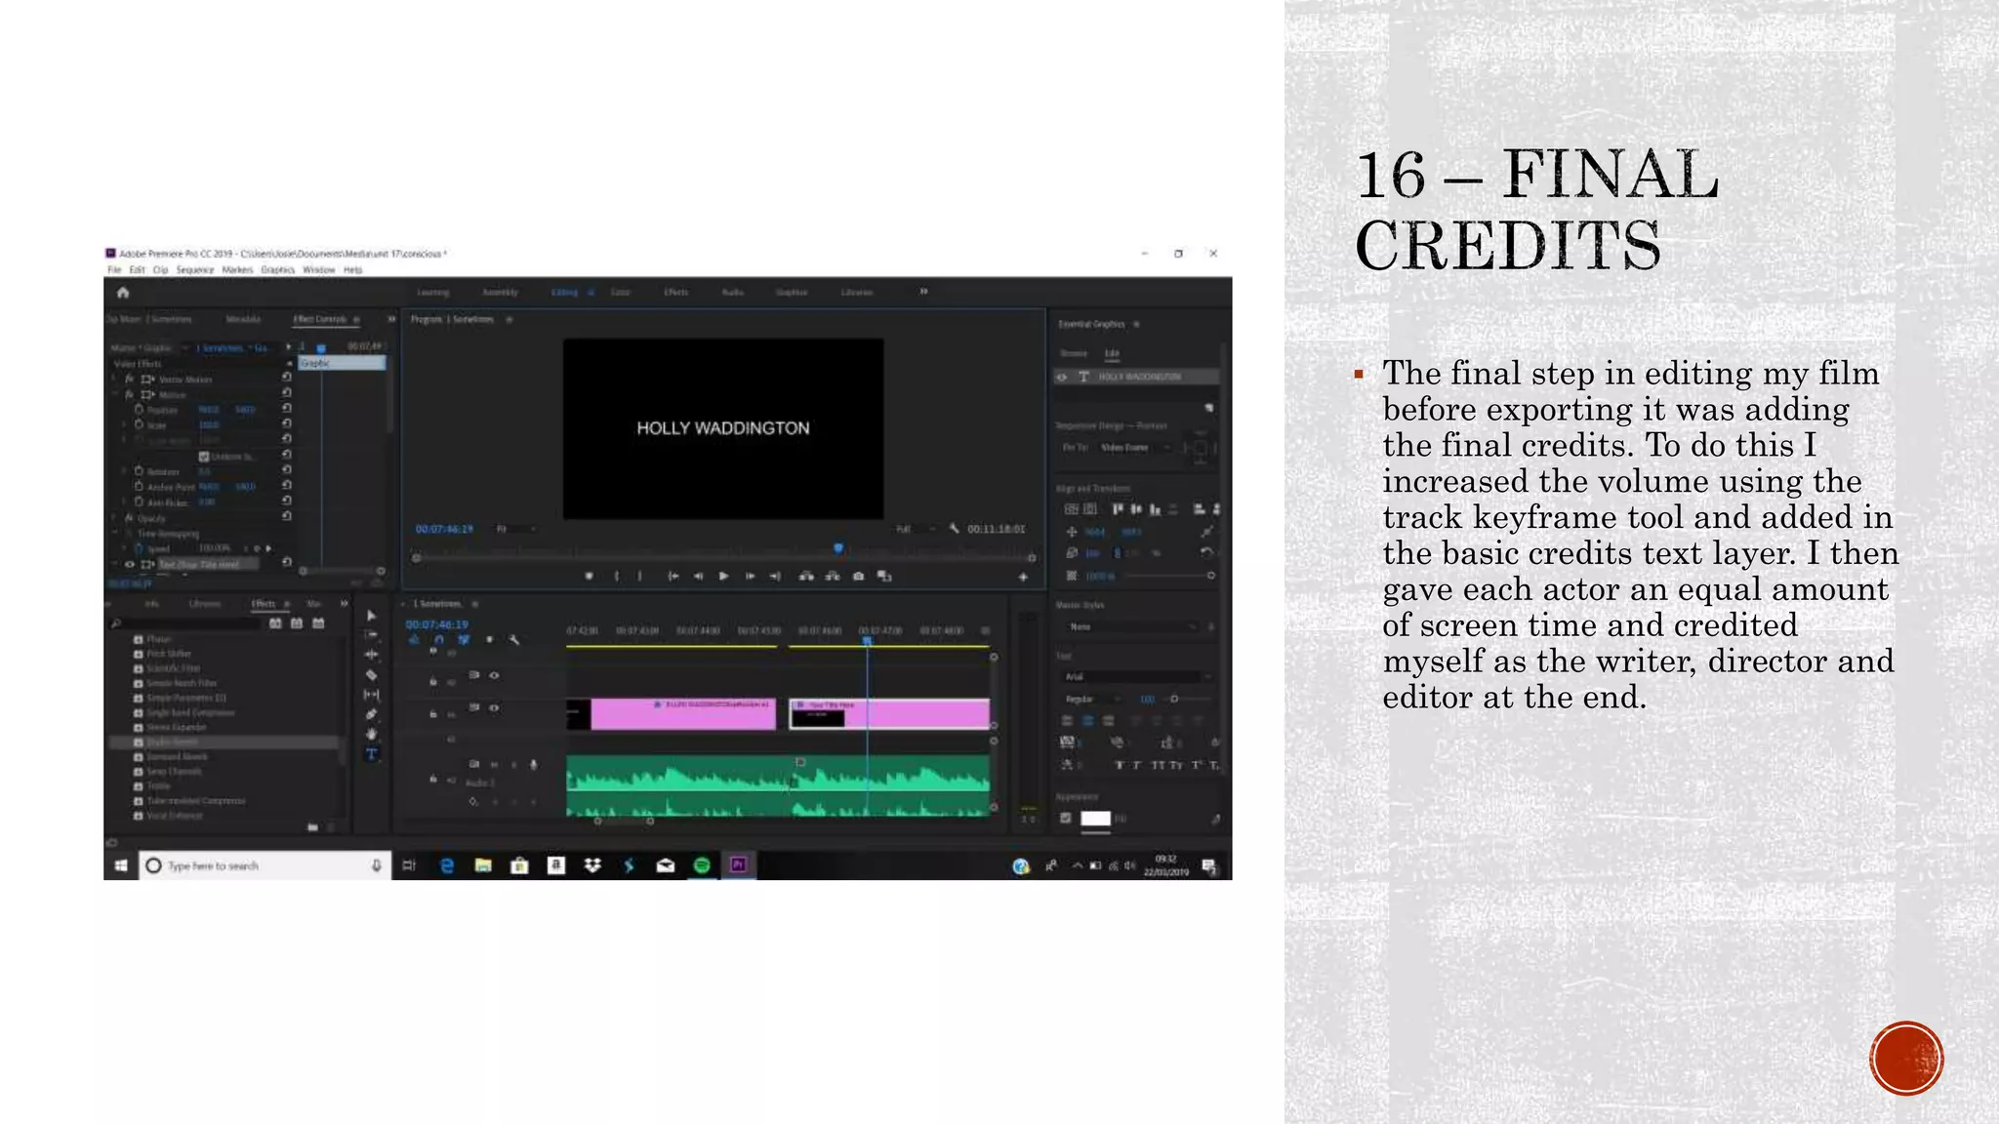Open Spotify from the Windows taskbar
This screenshot has width=1999, height=1124.
pyautogui.click(x=702, y=865)
